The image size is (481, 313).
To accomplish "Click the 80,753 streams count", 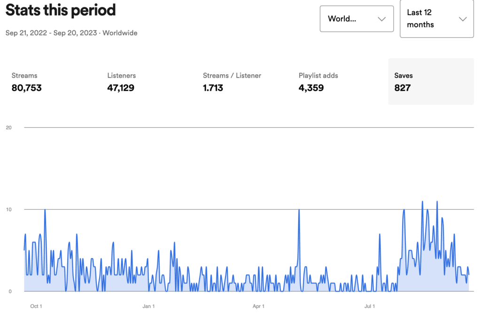I will (x=26, y=88).
